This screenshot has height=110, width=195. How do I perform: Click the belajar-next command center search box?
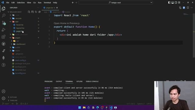[116, 2]
